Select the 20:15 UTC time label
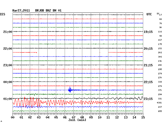 [148, 49]
